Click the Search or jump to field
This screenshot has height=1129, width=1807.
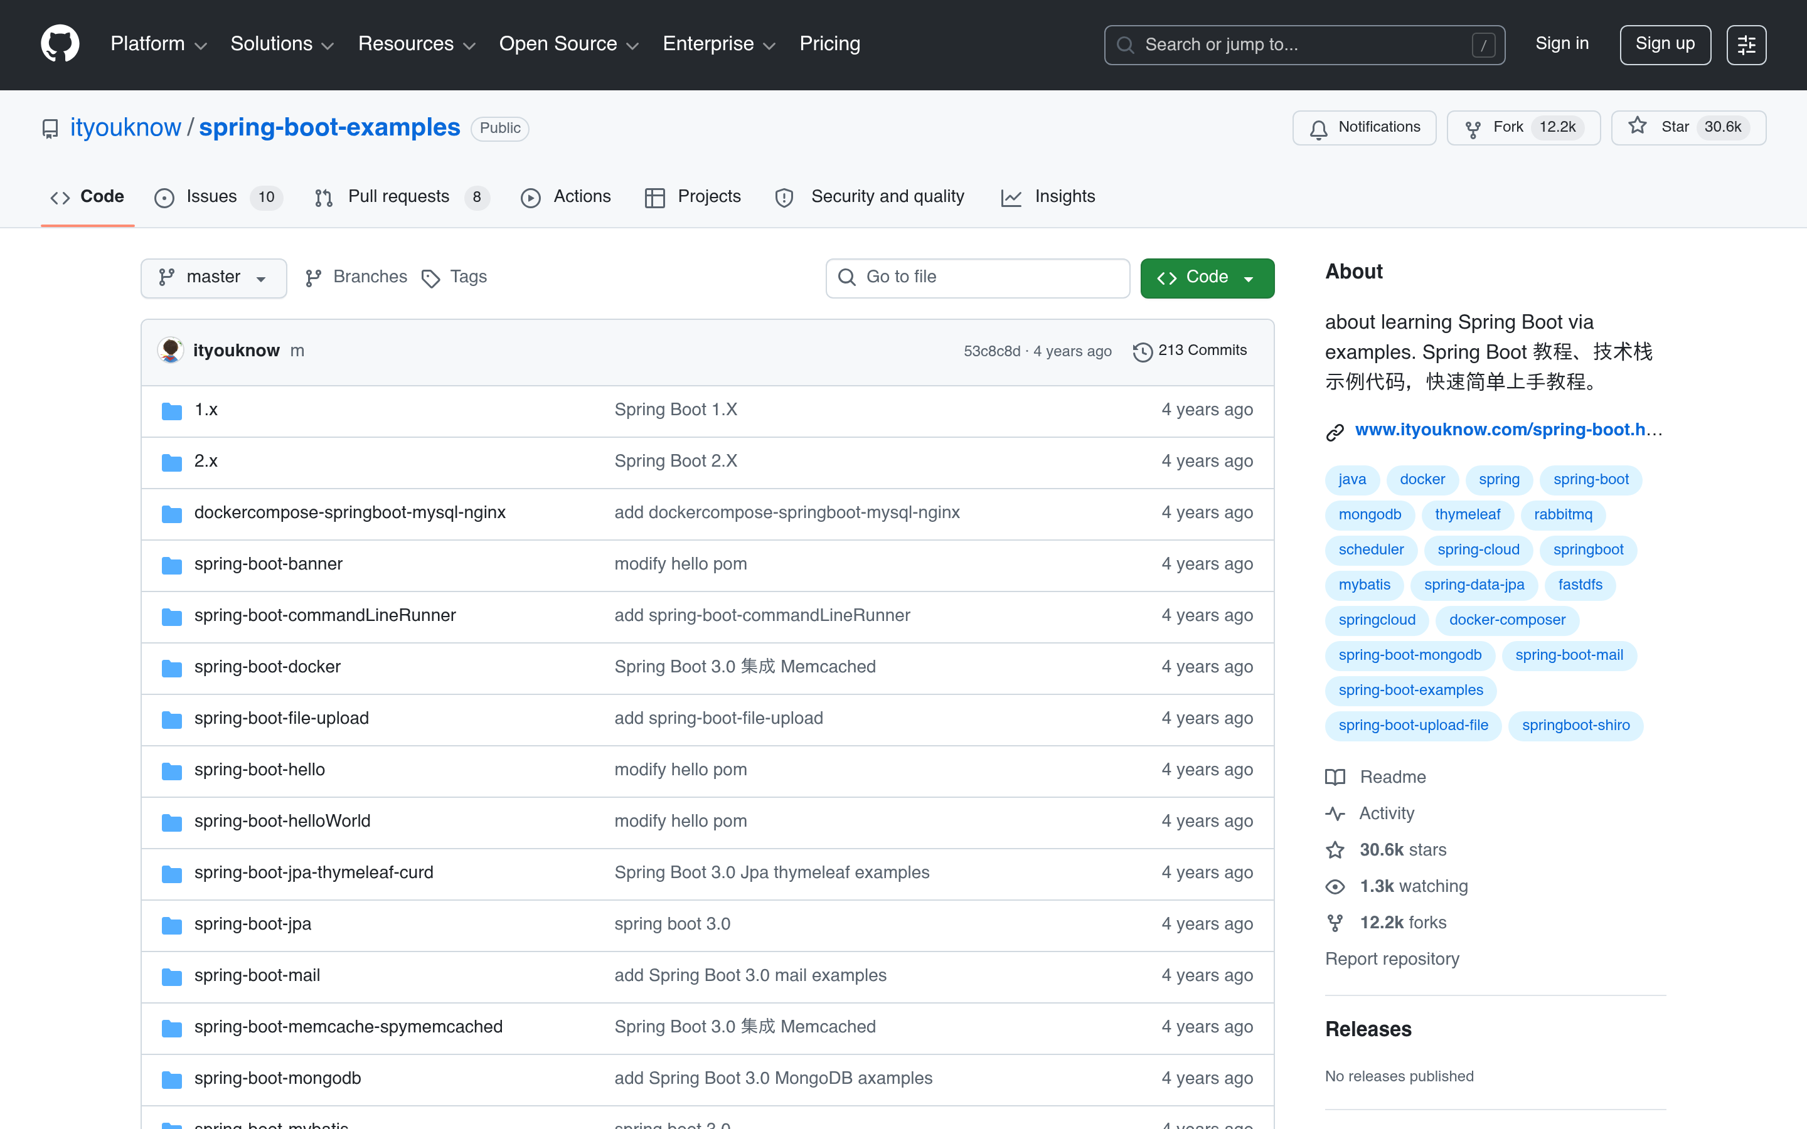click(1304, 45)
